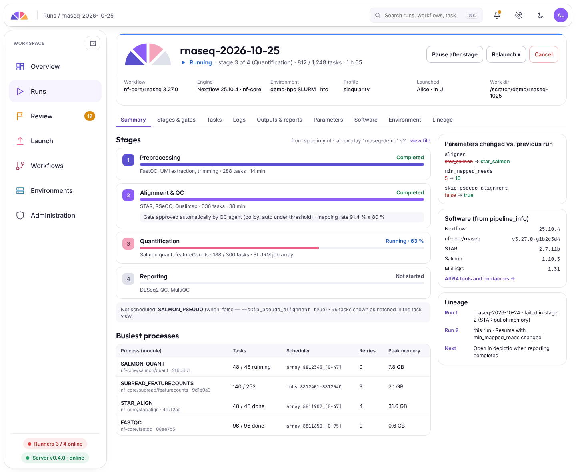The height and width of the screenshot is (472, 576).
Task: Click the Peak memory column header
Action: tap(404, 351)
